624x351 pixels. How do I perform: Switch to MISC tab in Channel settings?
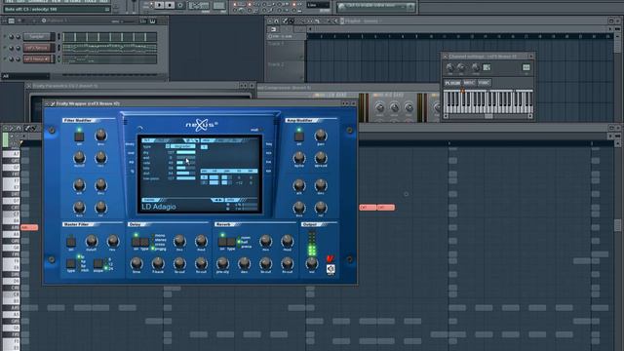pos(469,83)
